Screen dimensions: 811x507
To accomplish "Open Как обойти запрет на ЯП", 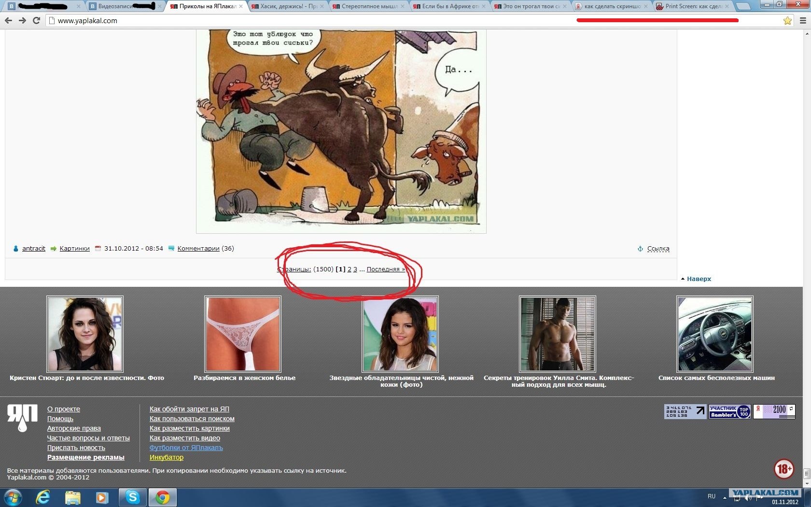I will 189,409.
